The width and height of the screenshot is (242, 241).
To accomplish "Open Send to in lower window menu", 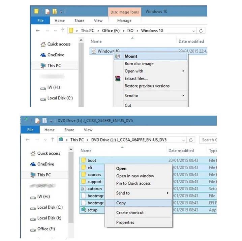I will click(x=139, y=193).
